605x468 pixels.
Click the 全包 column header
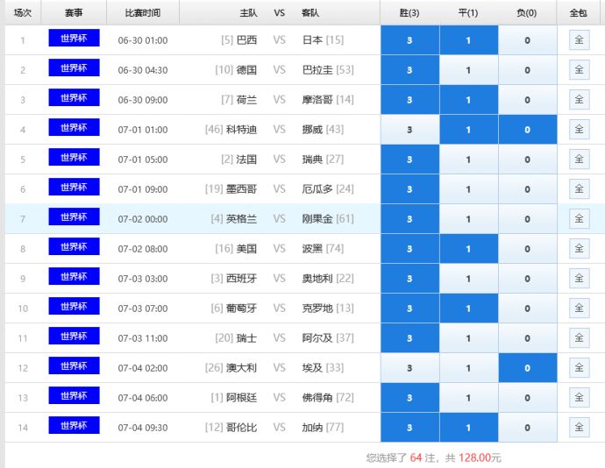tap(579, 13)
